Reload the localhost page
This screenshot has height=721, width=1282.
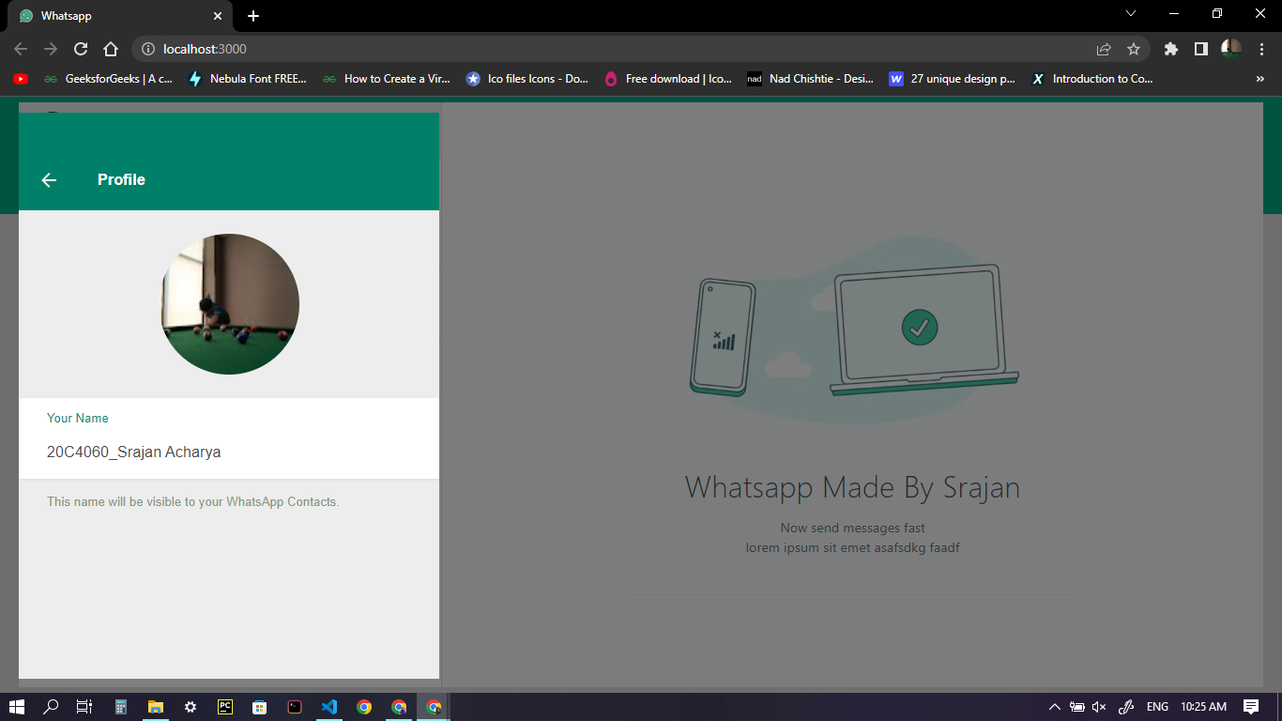point(81,49)
